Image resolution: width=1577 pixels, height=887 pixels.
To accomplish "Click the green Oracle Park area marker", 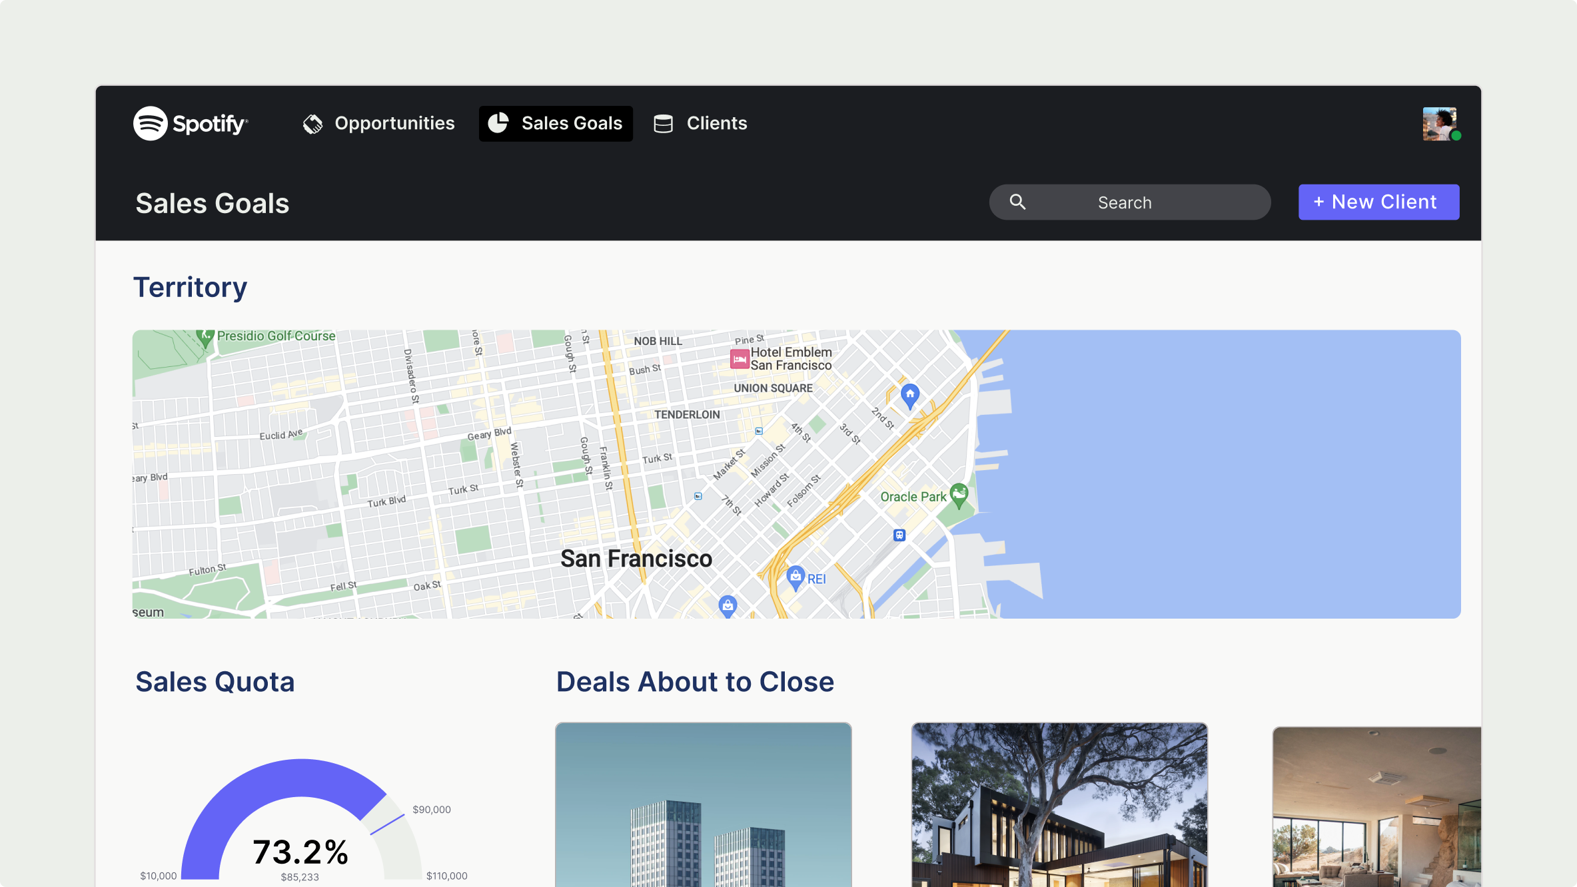I will click(x=958, y=493).
